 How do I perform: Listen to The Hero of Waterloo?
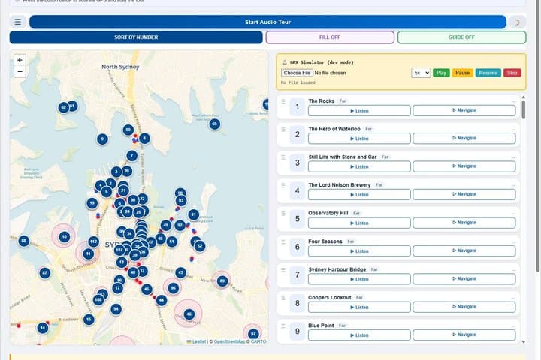coord(359,139)
